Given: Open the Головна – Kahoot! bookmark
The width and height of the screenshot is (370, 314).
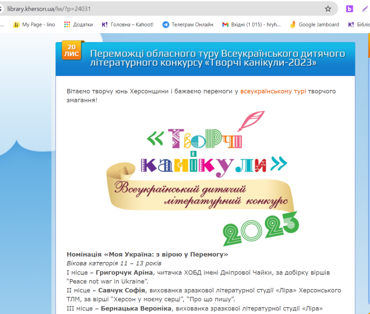Looking at the screenshot, I should tap(128, 25).
